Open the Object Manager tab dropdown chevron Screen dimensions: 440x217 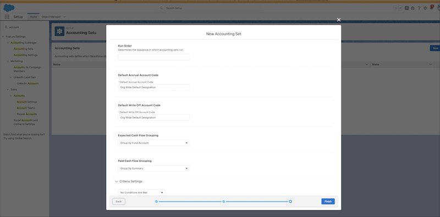64,17
